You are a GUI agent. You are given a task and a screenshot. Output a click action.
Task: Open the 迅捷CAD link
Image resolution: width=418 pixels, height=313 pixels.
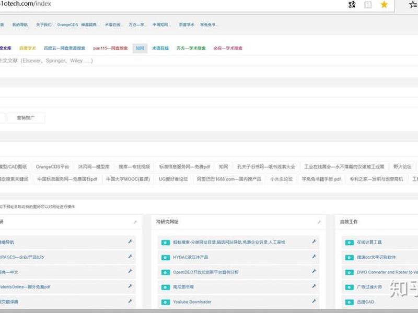tap(365, 302)
